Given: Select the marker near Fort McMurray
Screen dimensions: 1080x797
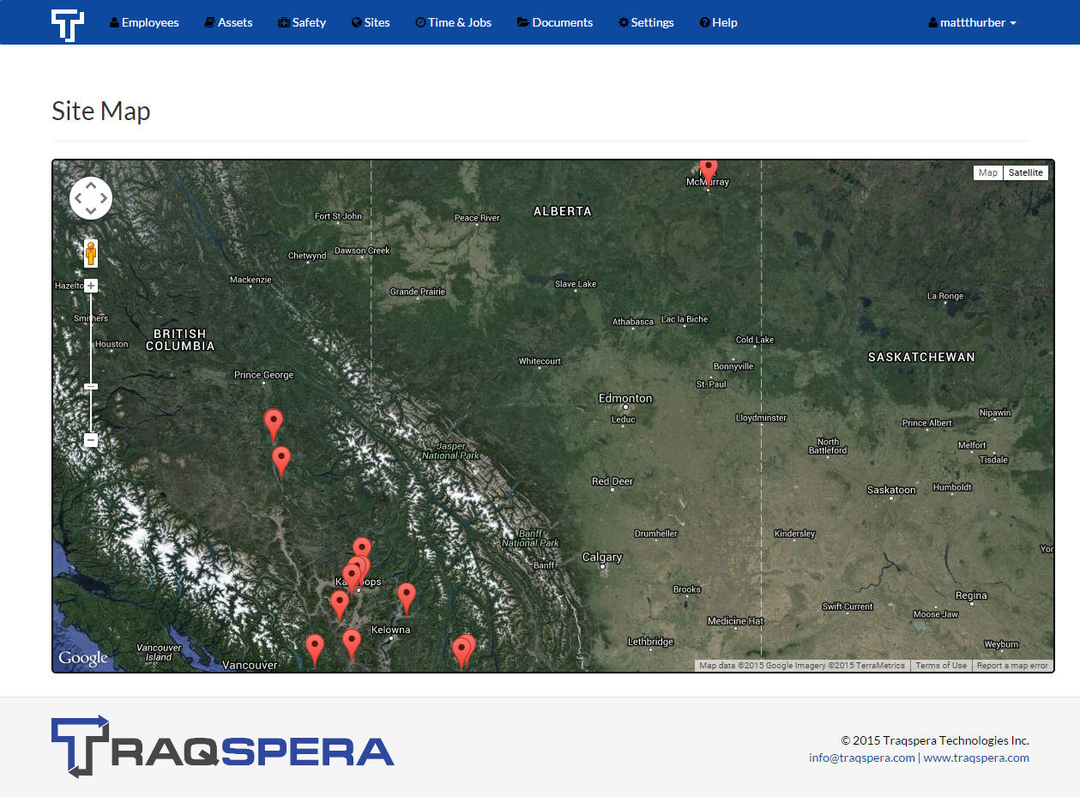Looking at the screenshot, I should 708,171.
